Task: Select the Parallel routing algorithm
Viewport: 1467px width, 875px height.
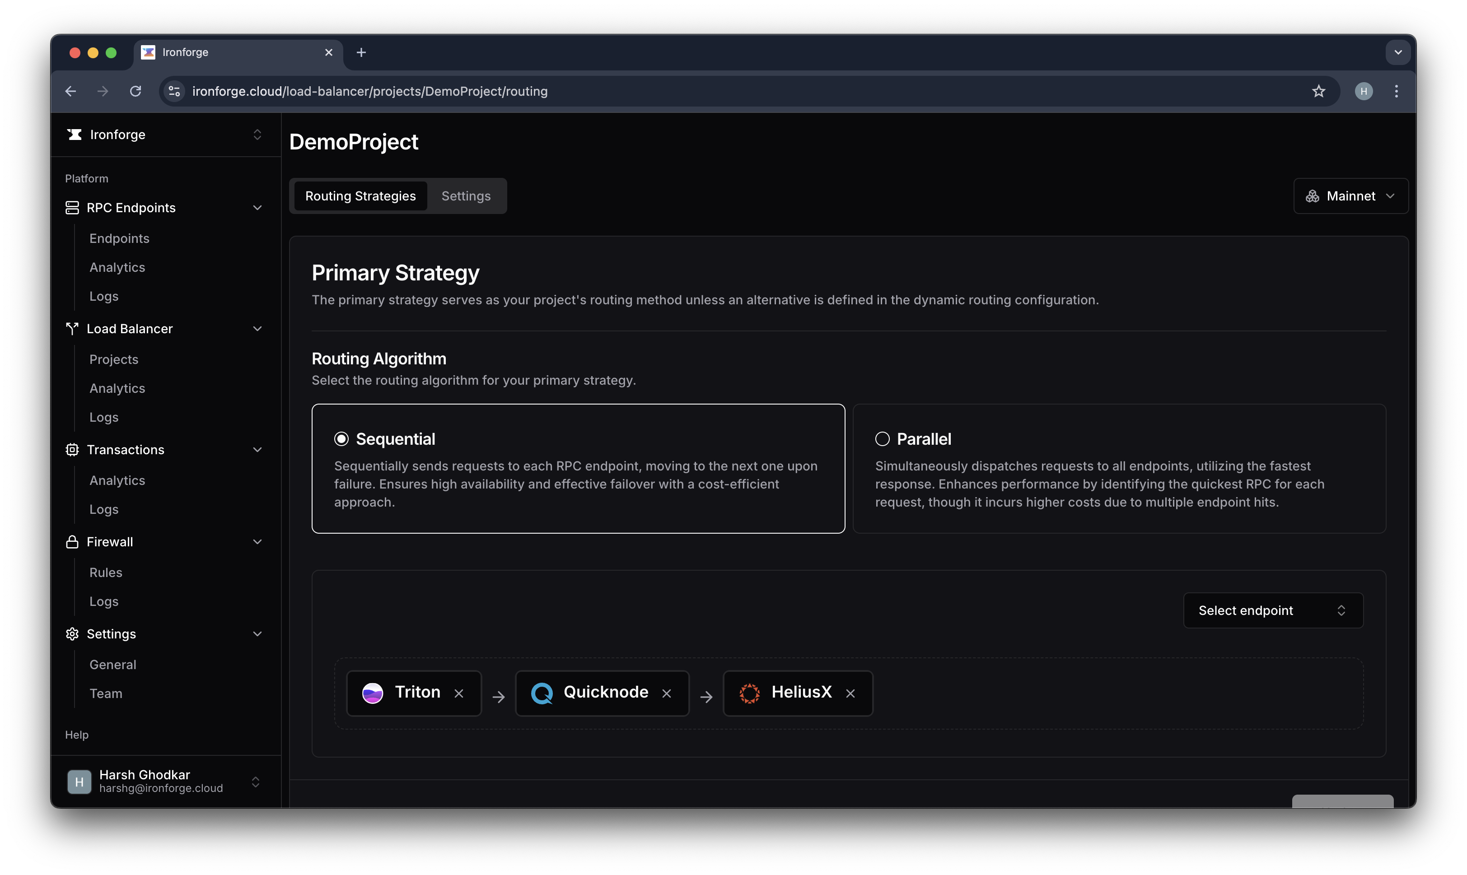Action: pyautogui.click(x=882, y=439)
